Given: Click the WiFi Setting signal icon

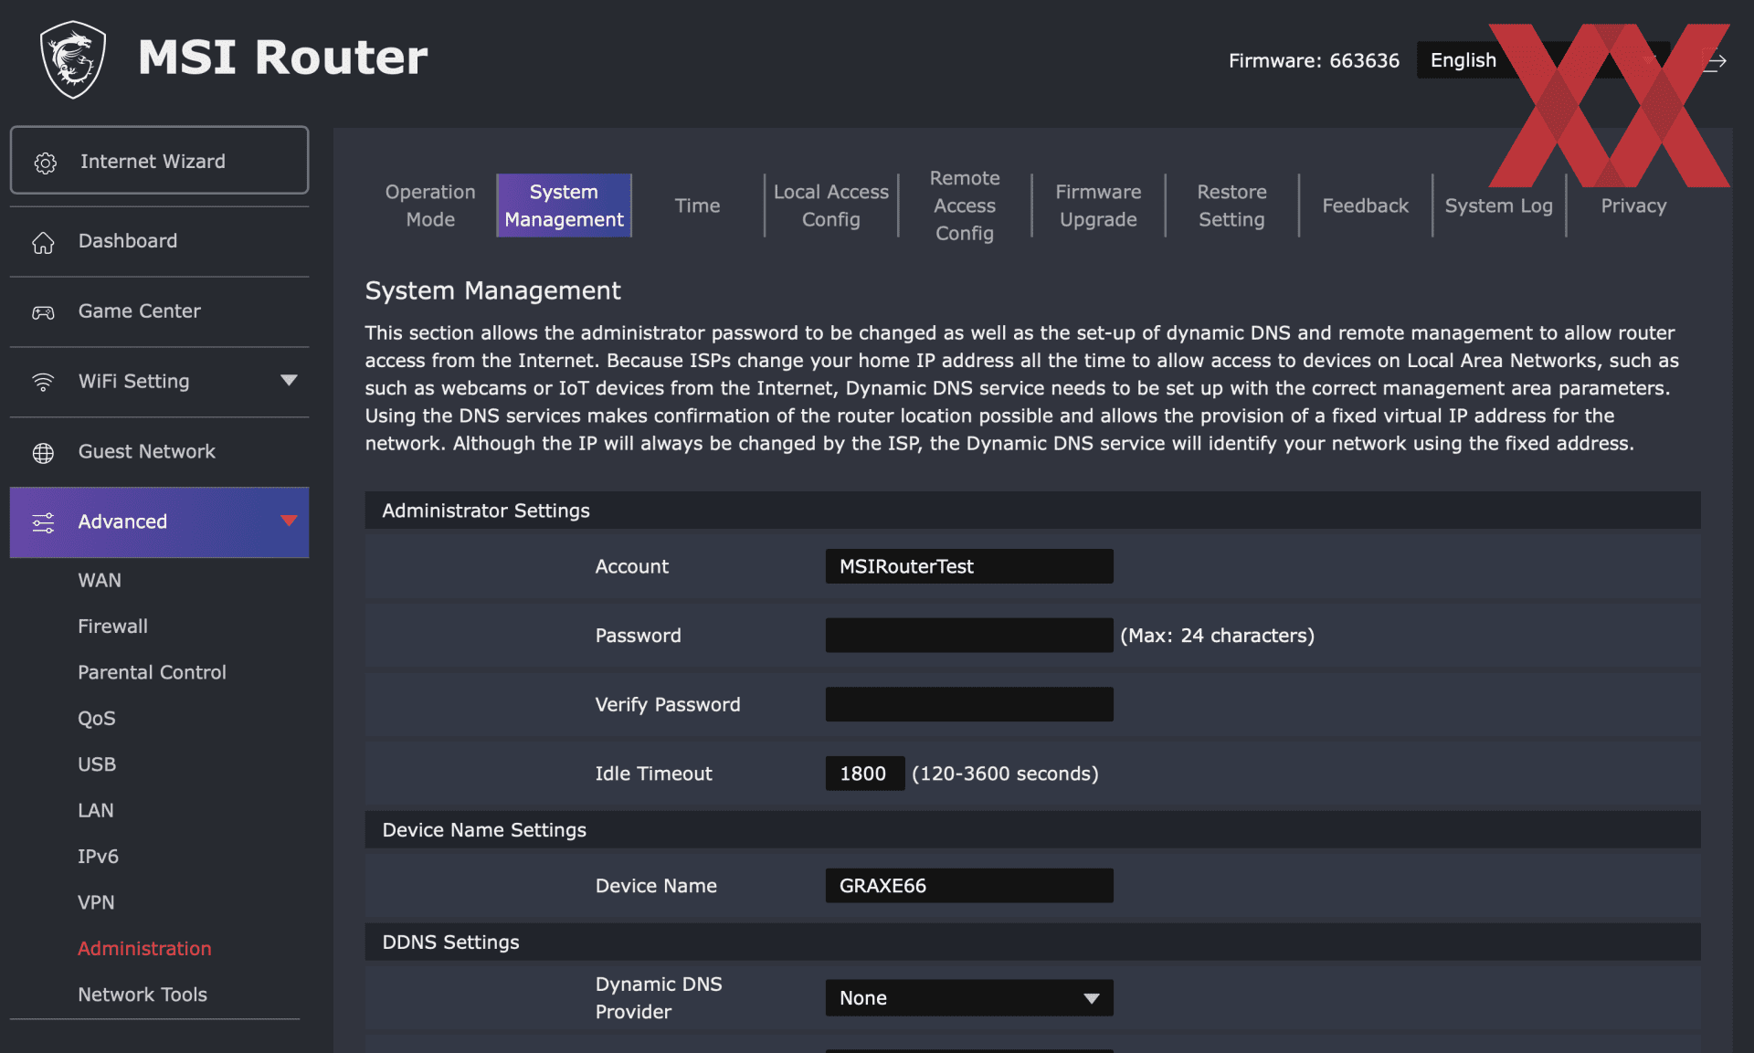Looking at the screenshot, I should click(43, 382).
